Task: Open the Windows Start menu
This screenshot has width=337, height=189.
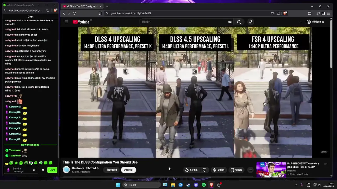Action: coord(118,185)
